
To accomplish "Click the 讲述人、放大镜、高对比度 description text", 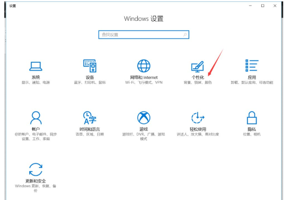I will pyautogui.click(x=198, y=134).
